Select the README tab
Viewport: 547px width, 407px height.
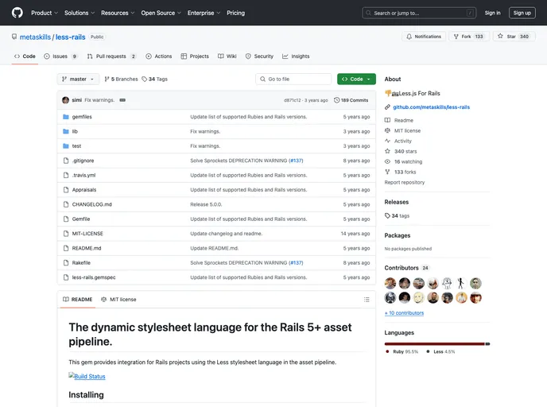[x=77, y=300]
